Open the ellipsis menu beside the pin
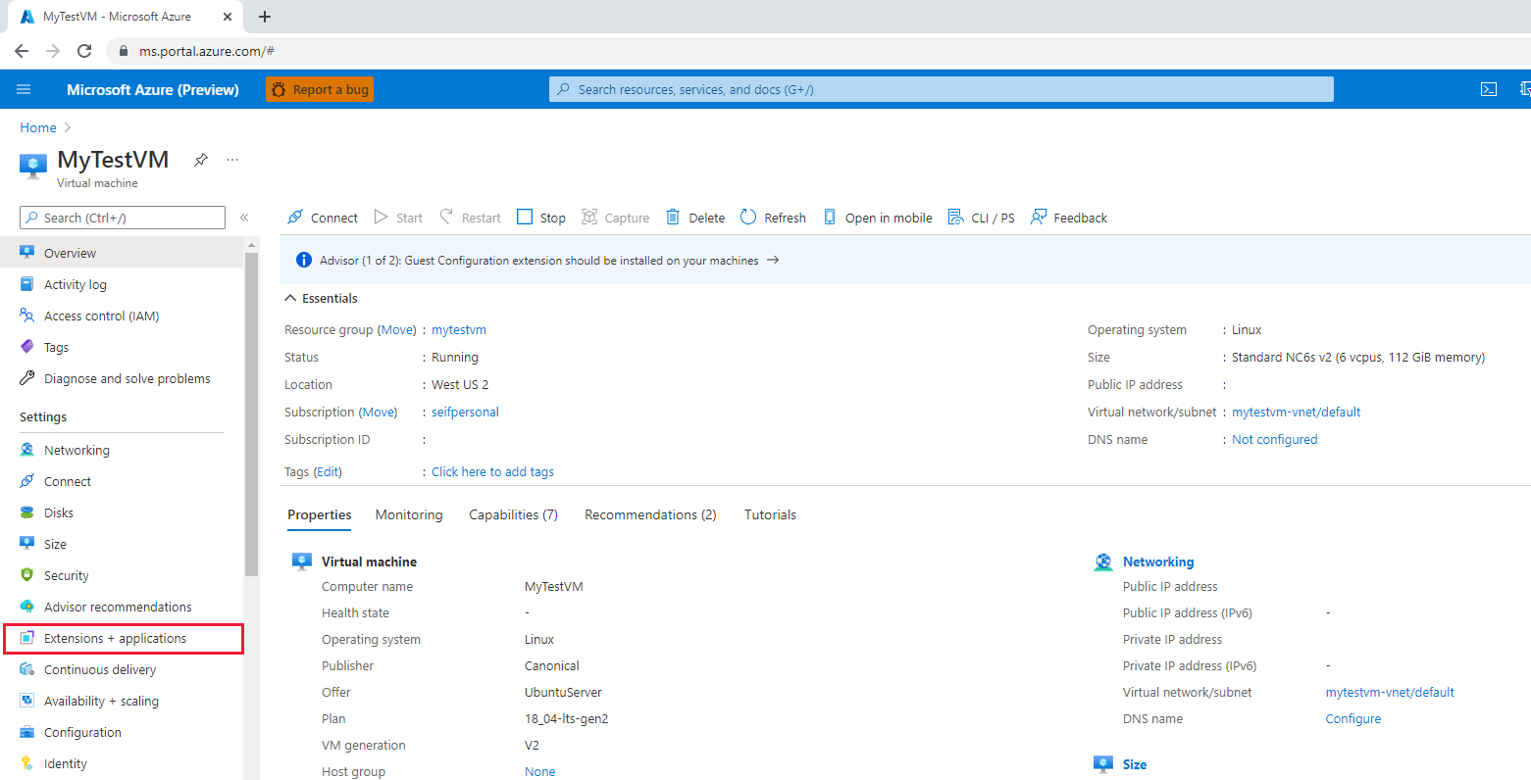 (x=231, y=160)
